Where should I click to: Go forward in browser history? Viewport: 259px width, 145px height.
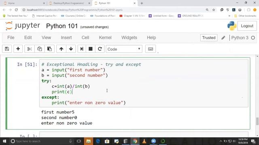click(10, 10)
